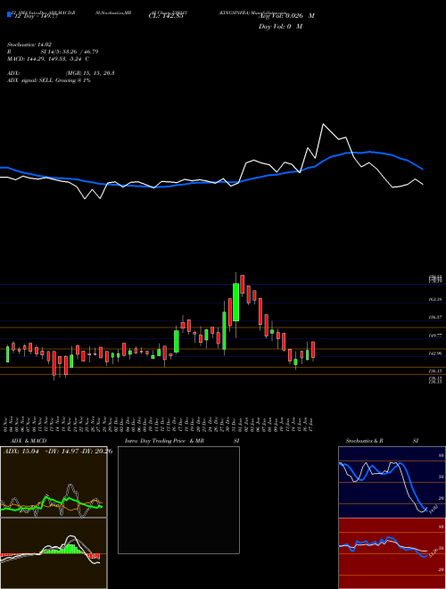Click the RSI value "38.26 / 46.79"
The height and width of the screenshot is (589, 446).
[x=78, y=52]
